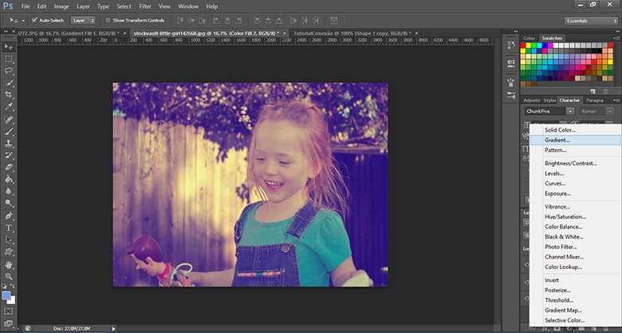
Task: Choose Gradient... from the adjustment menu
Action: pos(557,140)
